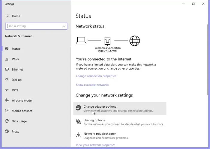Launch the Network troubleshooter

(120, 136)
